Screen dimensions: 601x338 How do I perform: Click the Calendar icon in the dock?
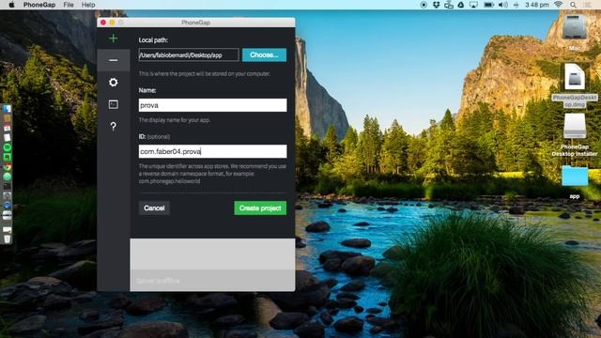click(7, 128)
